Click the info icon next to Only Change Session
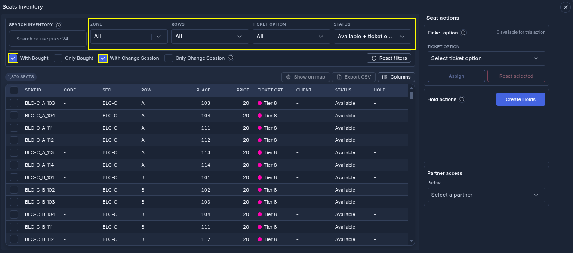Image resolution: width=573 pixels, height=253 pixels. (x=231, y=58)
